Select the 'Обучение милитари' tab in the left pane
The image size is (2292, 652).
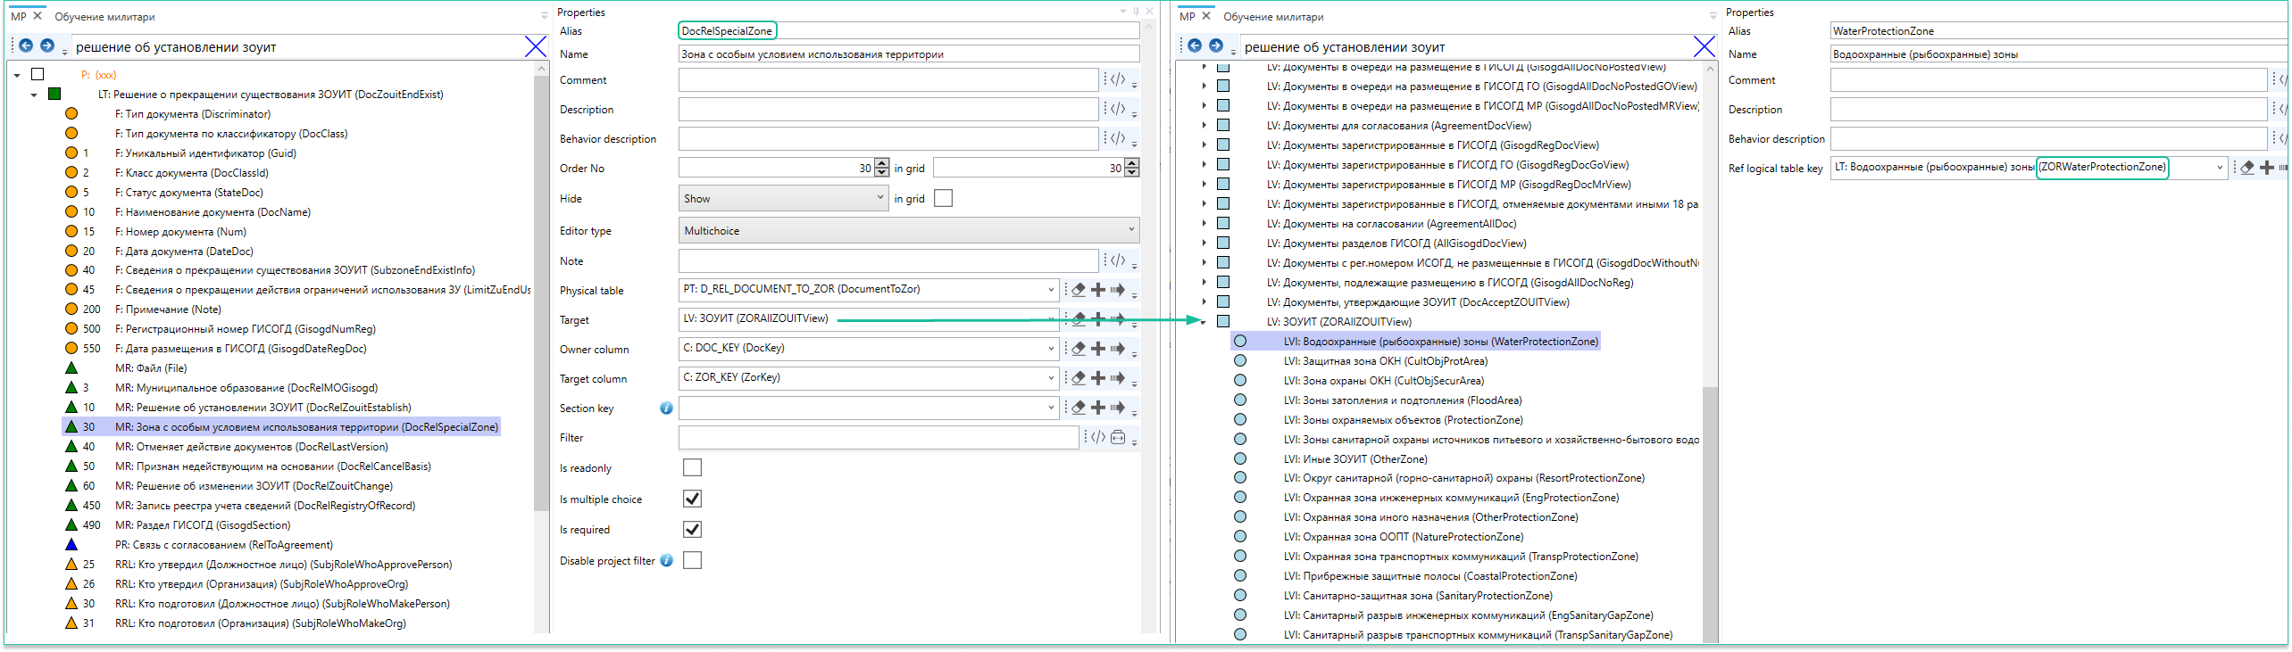pyautogui.click(x=104, y=17)
